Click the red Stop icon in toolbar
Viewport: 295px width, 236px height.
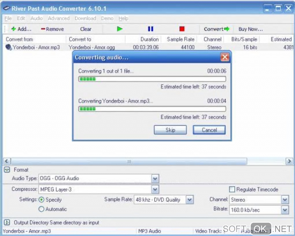pos(182,29)
